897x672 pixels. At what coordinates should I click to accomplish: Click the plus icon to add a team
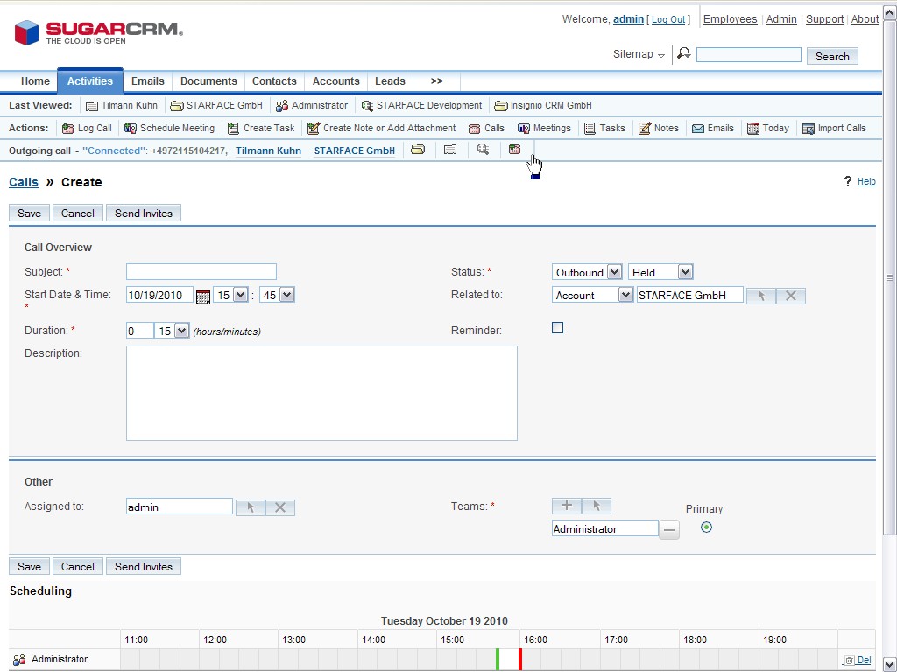(x=566, y=506)
